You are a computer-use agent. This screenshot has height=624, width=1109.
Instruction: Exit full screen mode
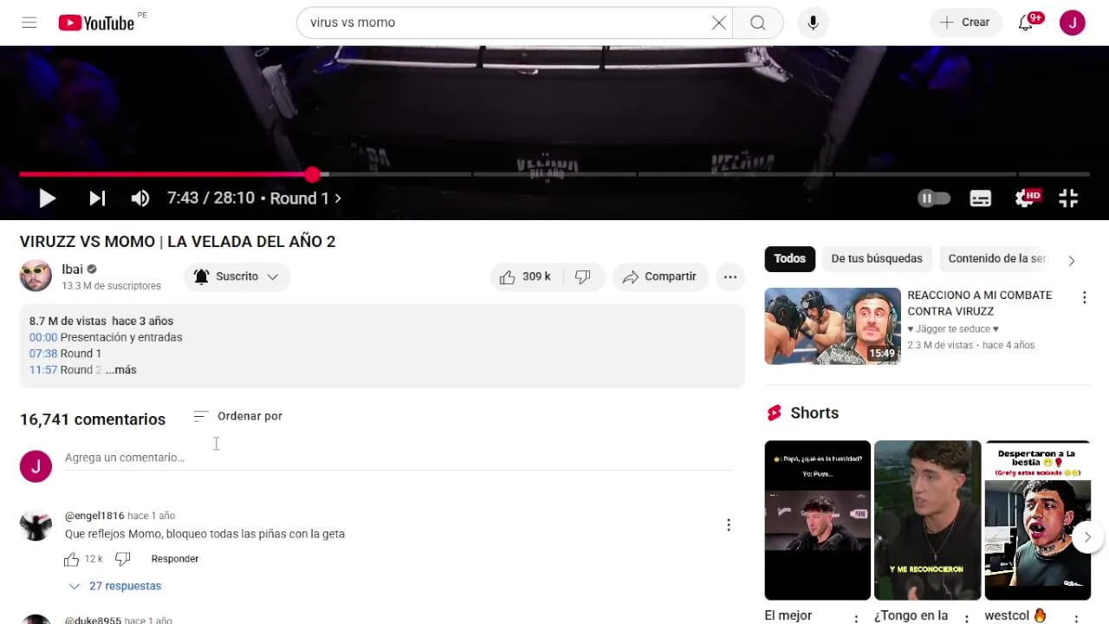click(1068, 198)
